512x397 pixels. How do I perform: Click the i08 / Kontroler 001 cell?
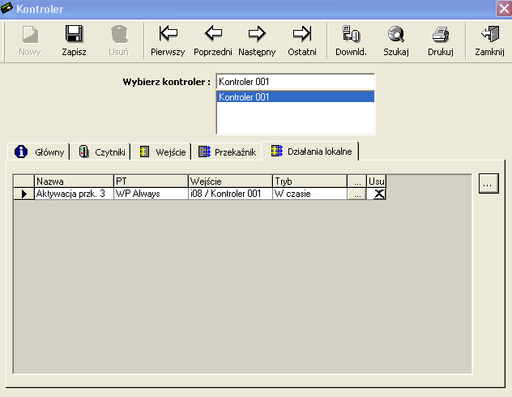click(230, 194)
